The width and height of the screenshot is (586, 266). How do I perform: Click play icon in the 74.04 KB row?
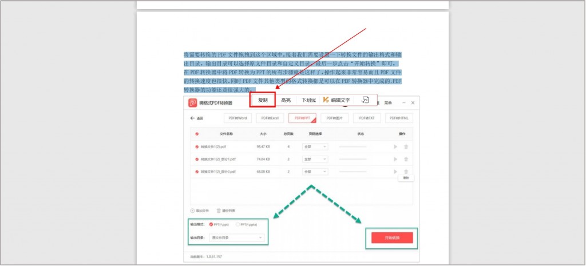(395, 159)
